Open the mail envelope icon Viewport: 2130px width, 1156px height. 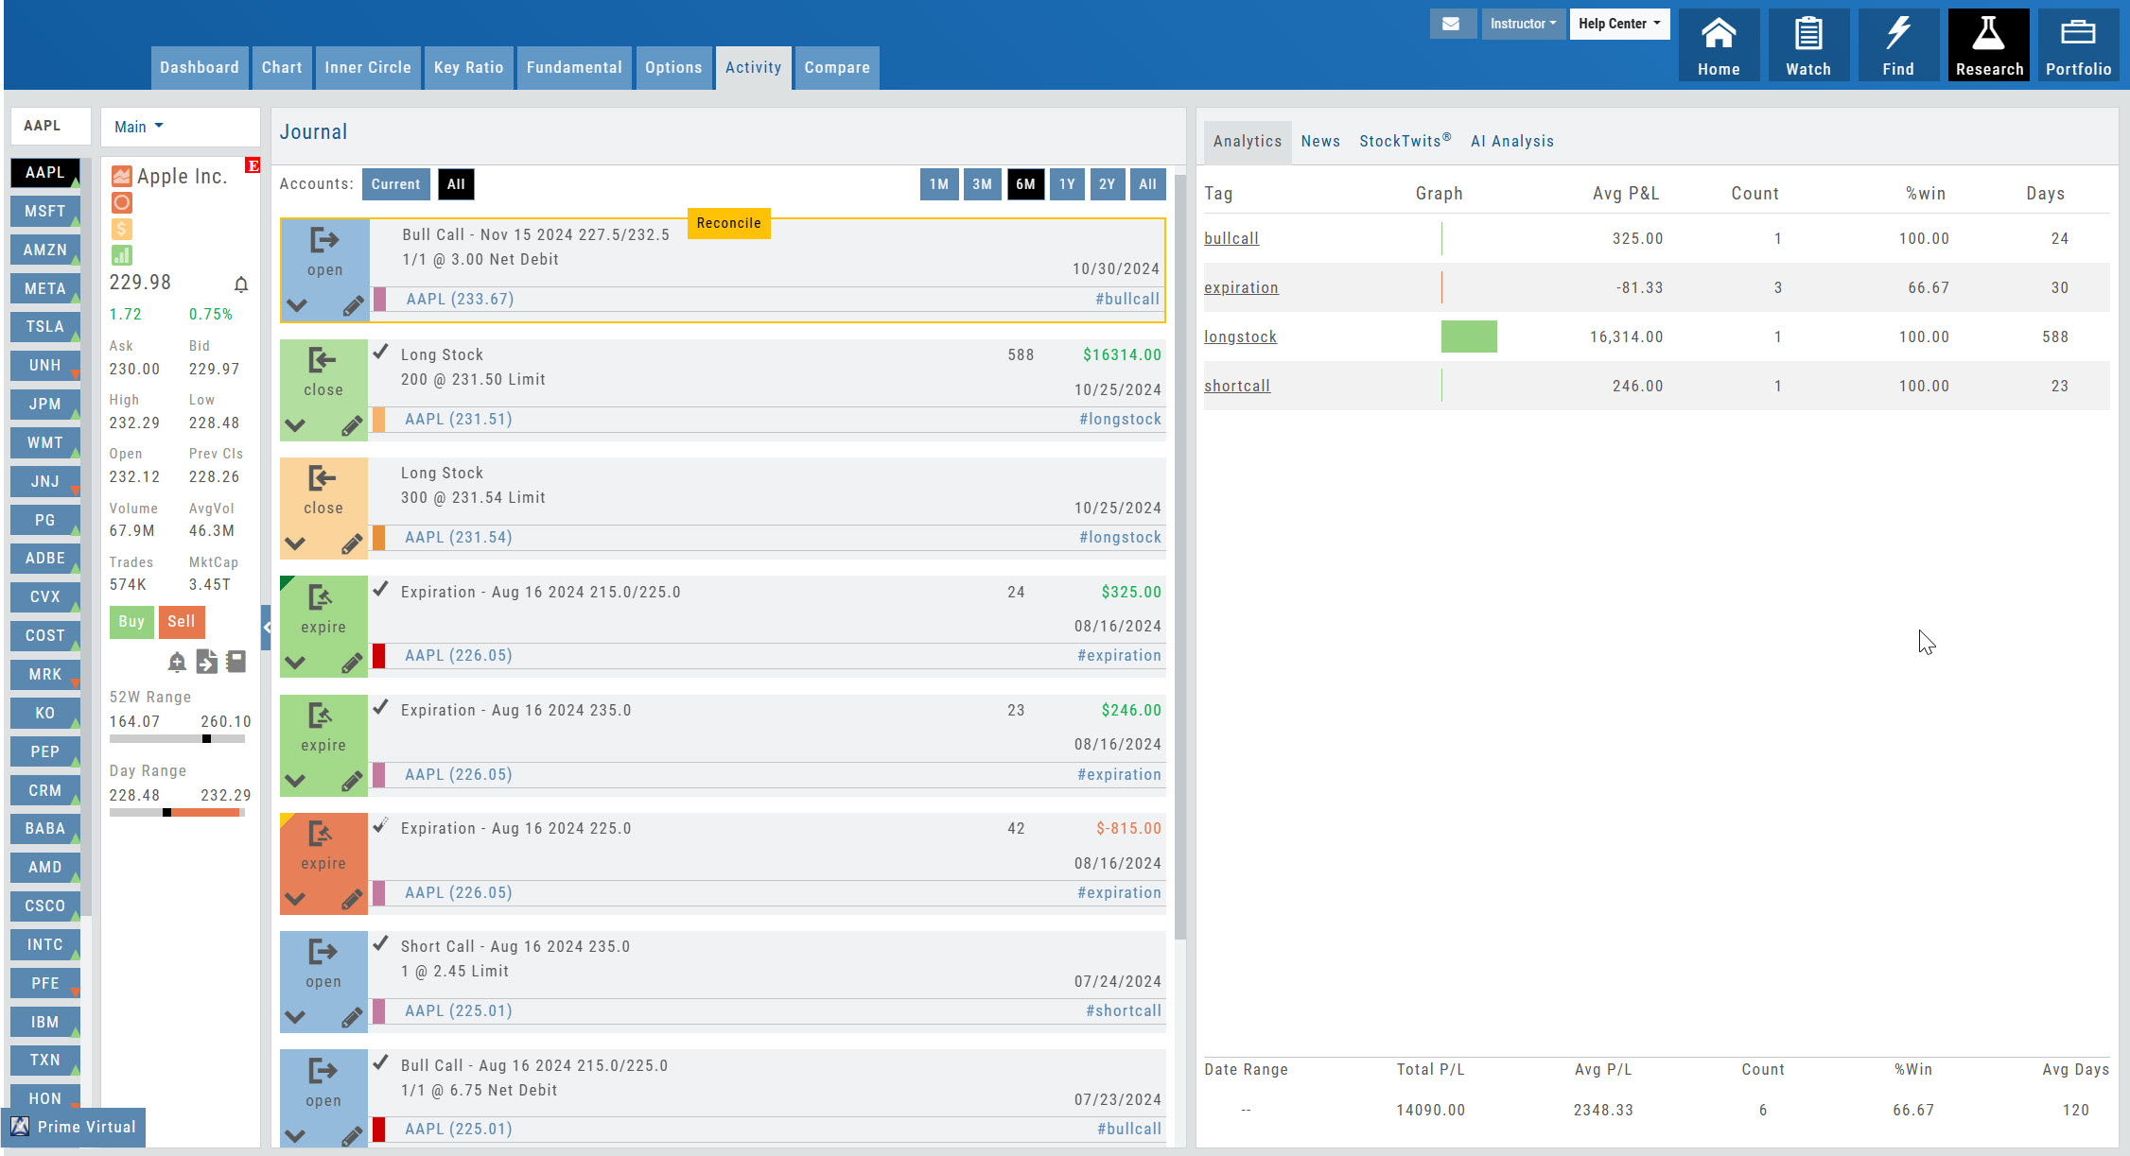tap(1451, 24)
